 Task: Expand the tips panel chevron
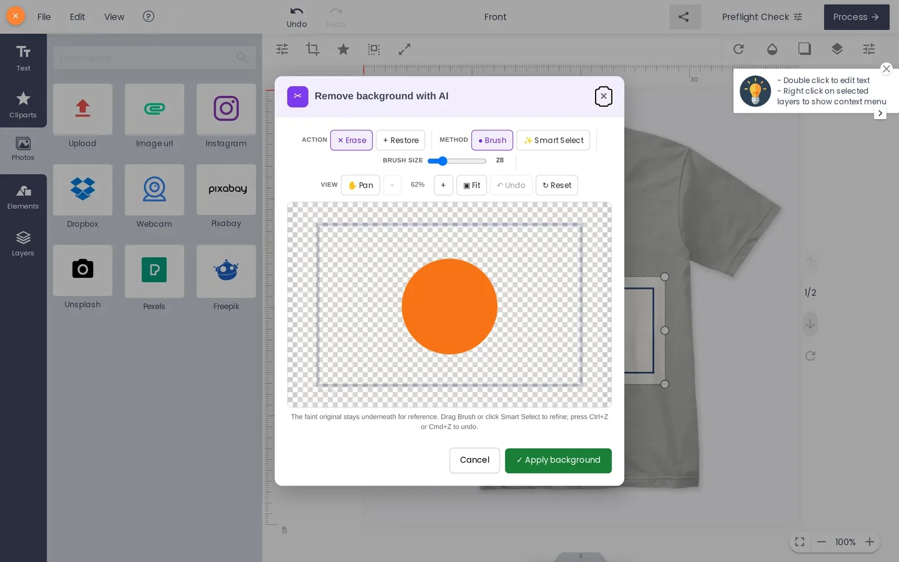[x=880, y=113]
